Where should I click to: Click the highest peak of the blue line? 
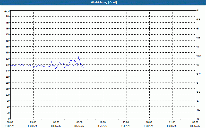click(79, 56)
